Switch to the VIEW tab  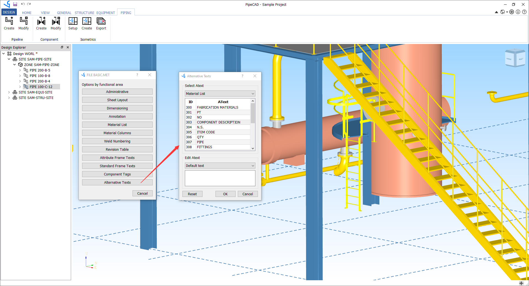pyautogui.click(x=45, y=13)
